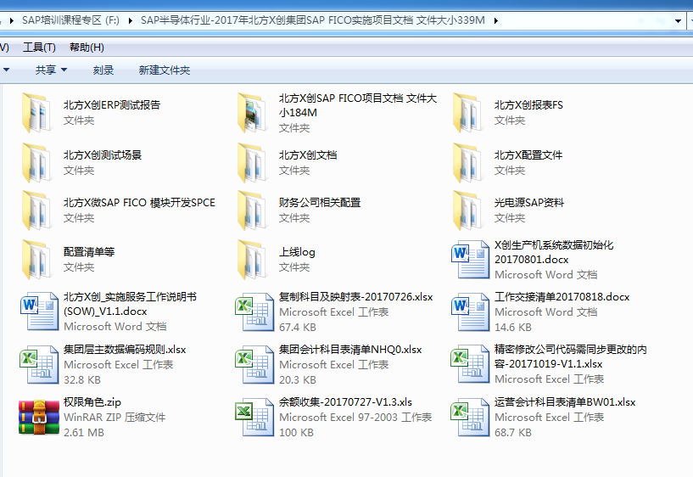The image size is (693, 477).
Task: Click the 100 KB size text
Action: (297, 432)
